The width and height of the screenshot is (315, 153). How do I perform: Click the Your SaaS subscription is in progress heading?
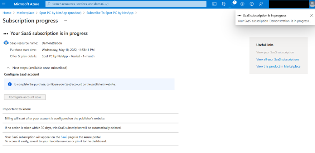(x=49, y=34)
